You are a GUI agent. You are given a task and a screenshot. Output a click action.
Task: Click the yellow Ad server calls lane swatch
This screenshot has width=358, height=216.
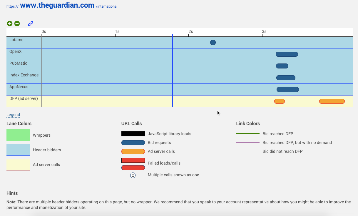[x=18, y=165]
